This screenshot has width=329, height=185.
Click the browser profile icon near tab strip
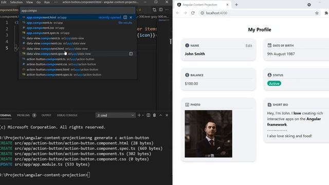coord(309,5)
